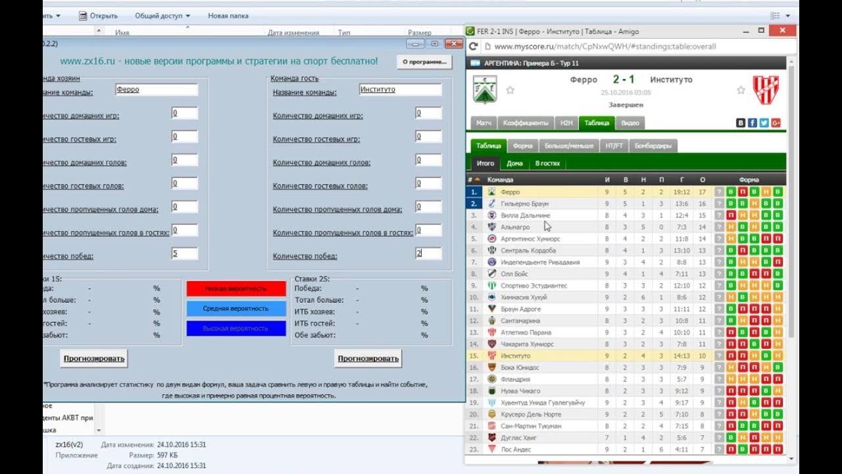Click the Гильермо Браун team badge in table
This screenshot has width=842, height=474.
click(491, 203)
